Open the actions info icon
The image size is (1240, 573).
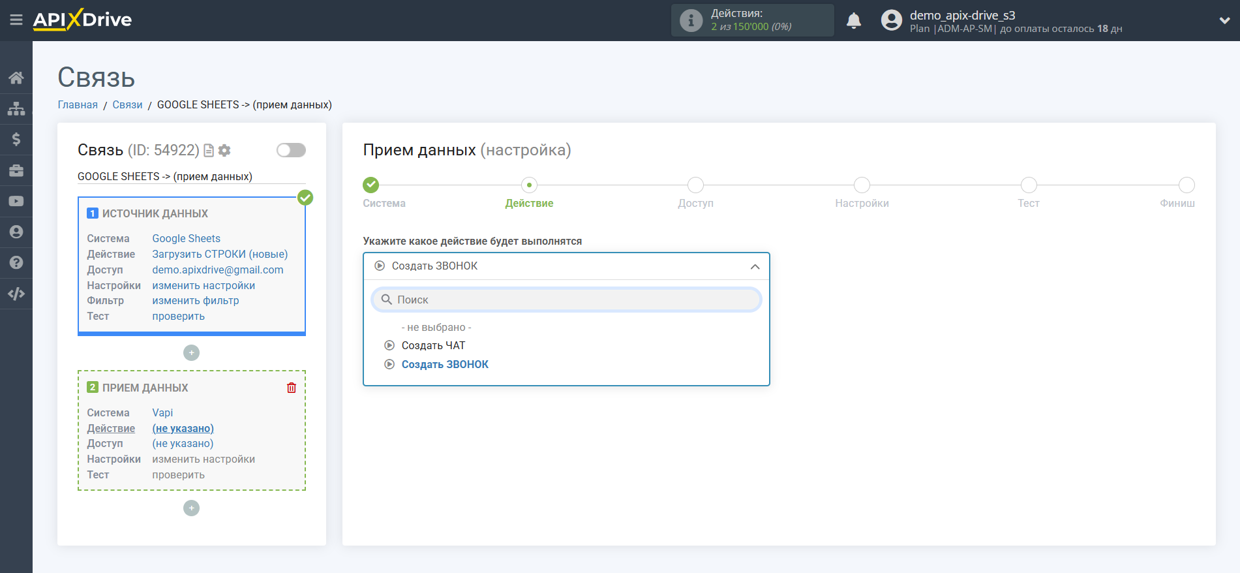click(x=691, y=20)
